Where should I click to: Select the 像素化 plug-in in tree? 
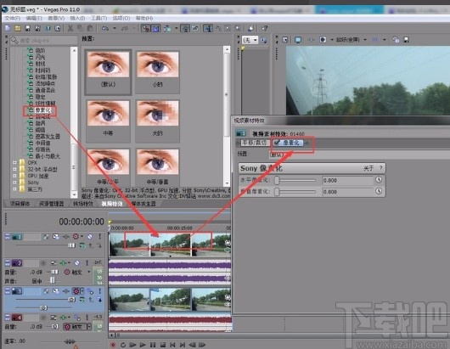coord(42,110)
